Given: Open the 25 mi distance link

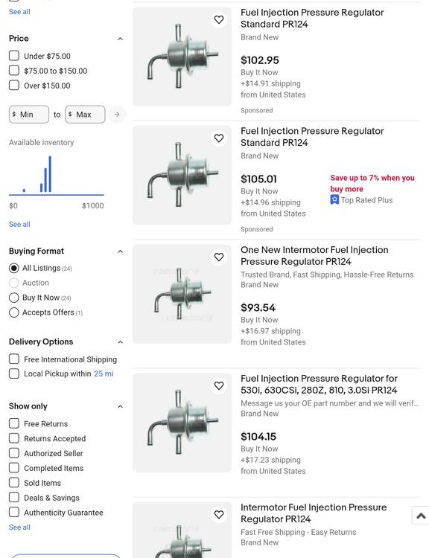Looking at the screenshot, I should 104,373.
